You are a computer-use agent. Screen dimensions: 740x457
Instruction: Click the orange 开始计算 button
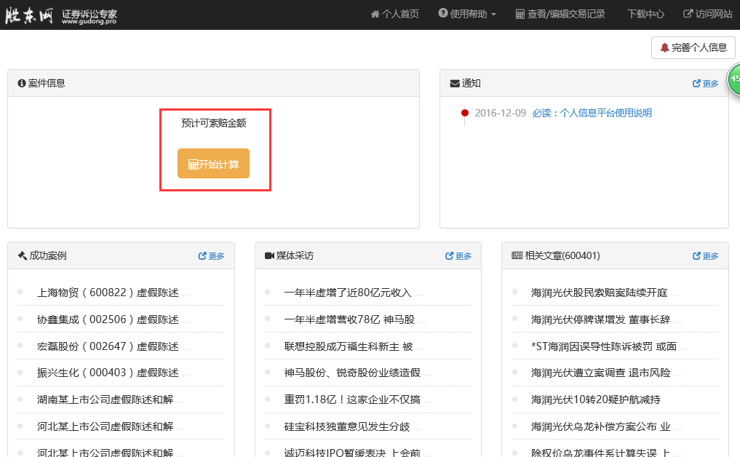click(x=213, y=164)
